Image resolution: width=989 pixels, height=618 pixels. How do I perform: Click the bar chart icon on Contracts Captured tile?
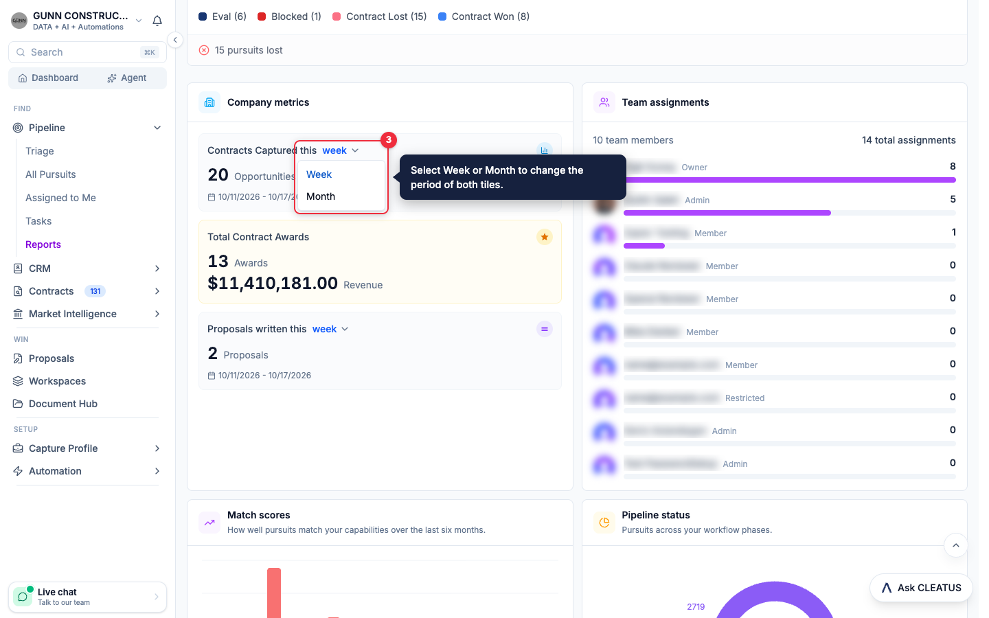[x=544, y=150]
